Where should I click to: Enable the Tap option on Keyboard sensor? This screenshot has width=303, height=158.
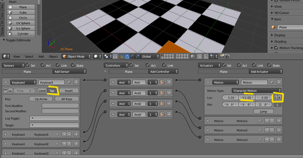[x=52, y=91]
